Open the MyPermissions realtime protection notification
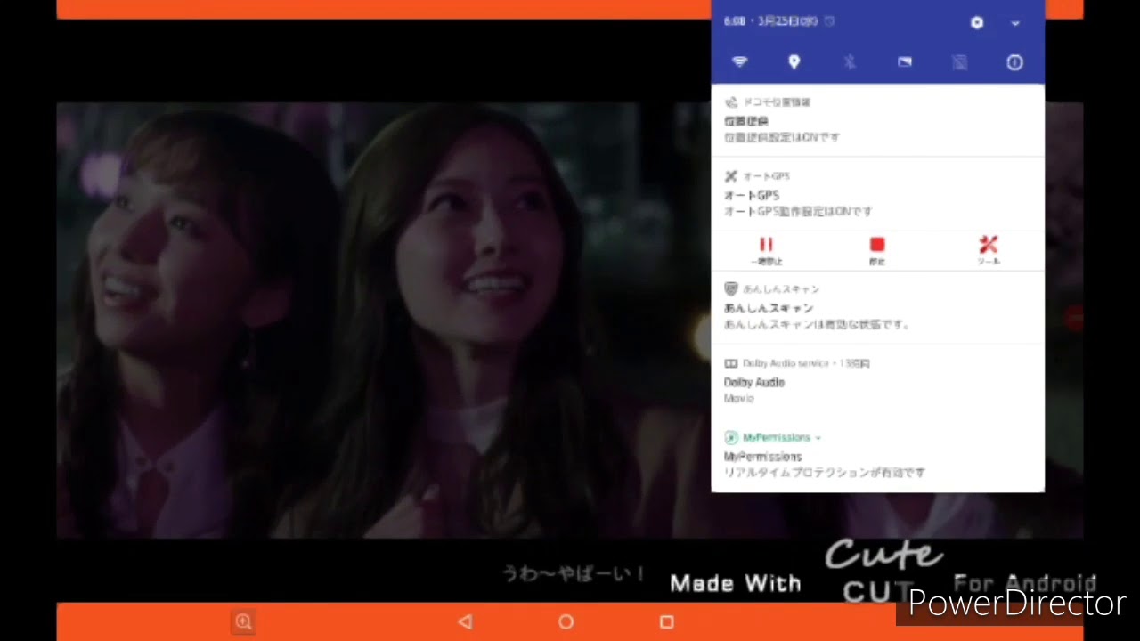Image resolution: width=1140 pixels, height=641 pixels. coord(877,465)
